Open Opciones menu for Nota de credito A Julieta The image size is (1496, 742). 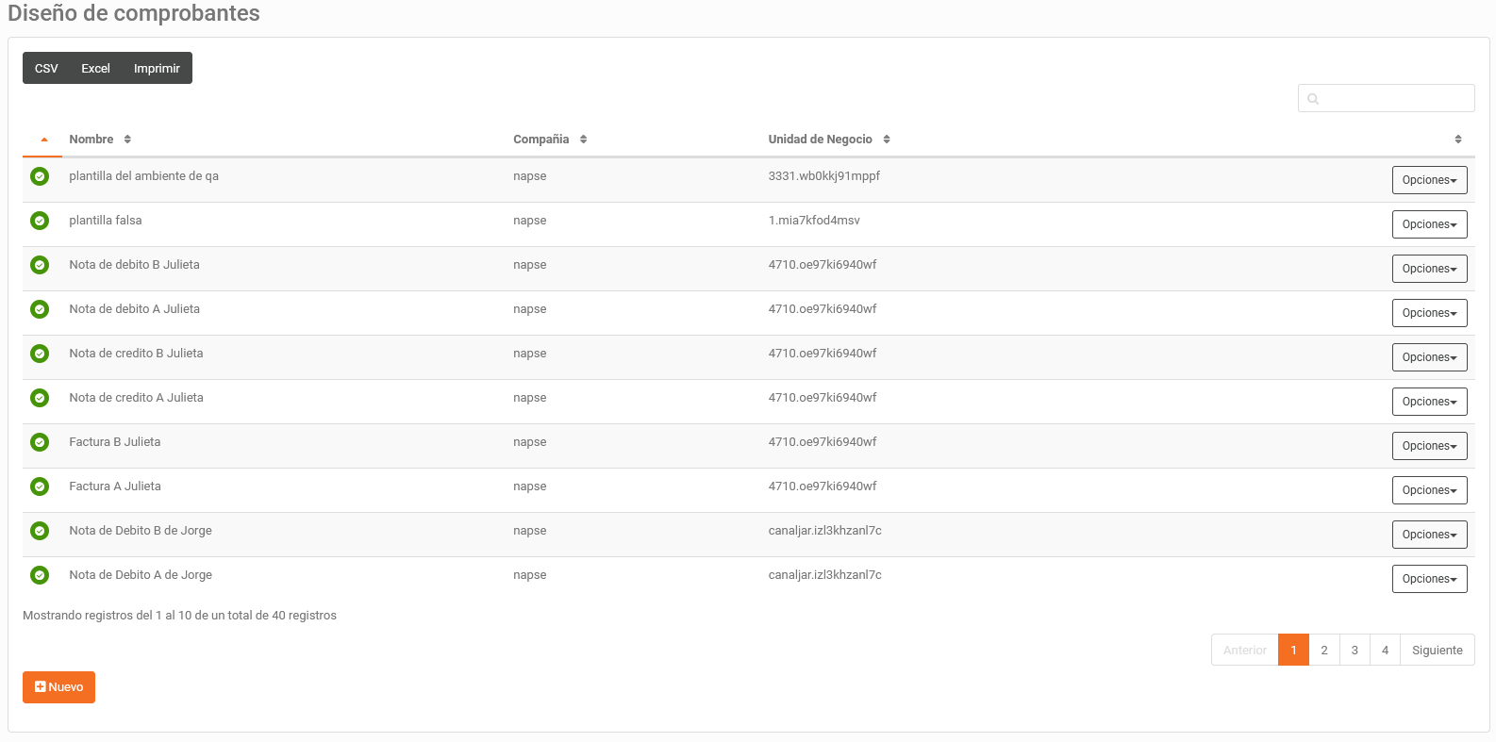click(x=1429, y=402)
